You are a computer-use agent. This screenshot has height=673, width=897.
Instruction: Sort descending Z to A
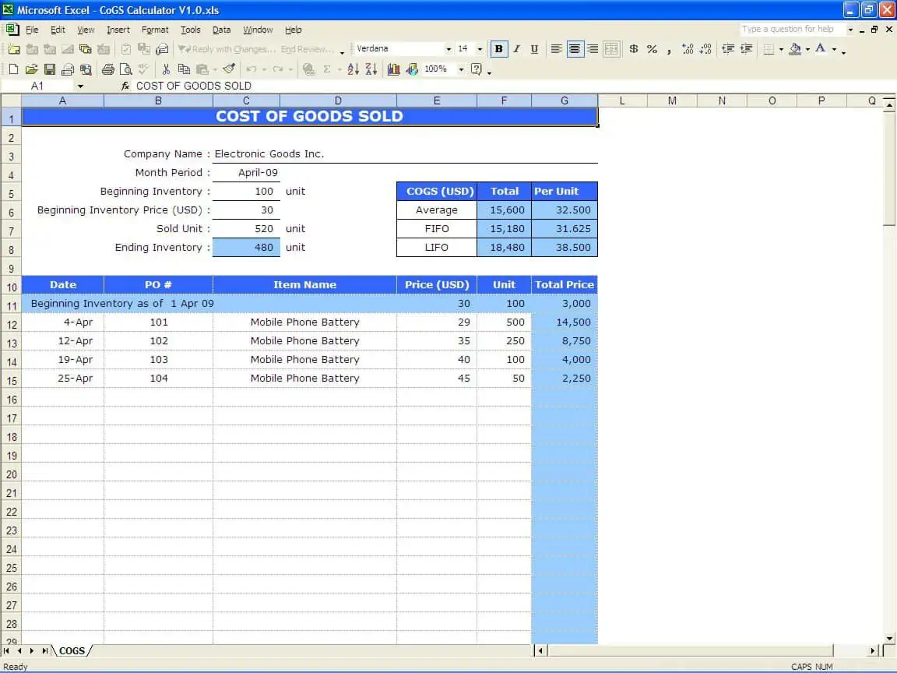point(371,69)
